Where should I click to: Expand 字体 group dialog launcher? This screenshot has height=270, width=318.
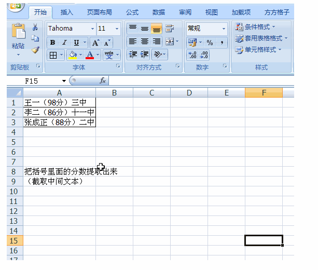point(118,66)
